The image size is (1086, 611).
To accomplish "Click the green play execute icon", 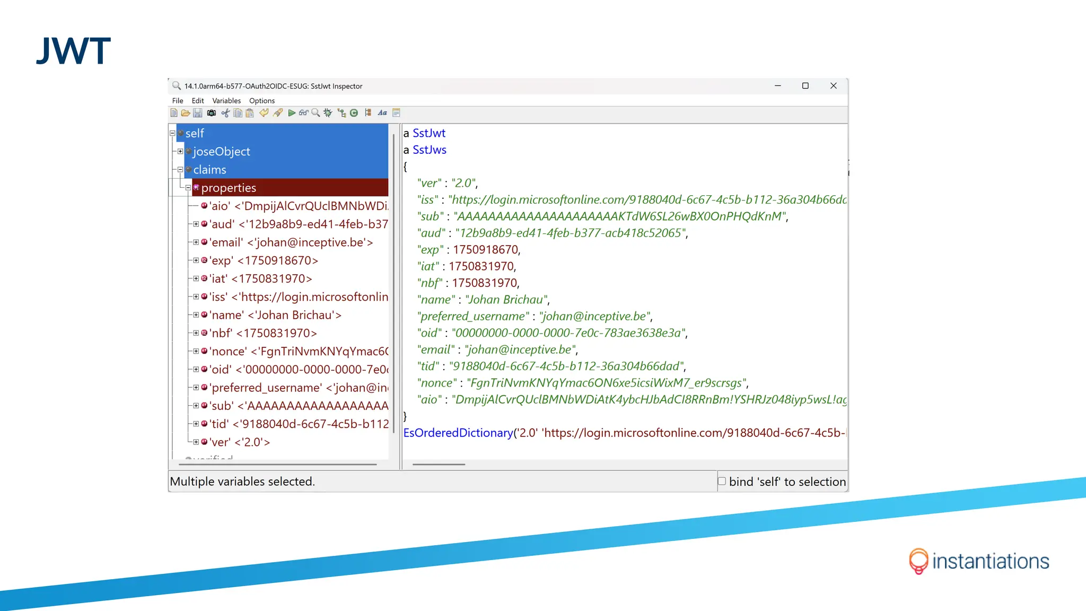I will click(x=292, y=113).
